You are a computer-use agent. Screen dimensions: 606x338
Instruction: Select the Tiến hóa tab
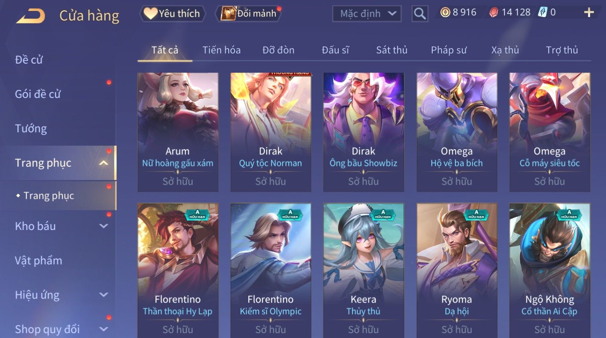(221, 50)
